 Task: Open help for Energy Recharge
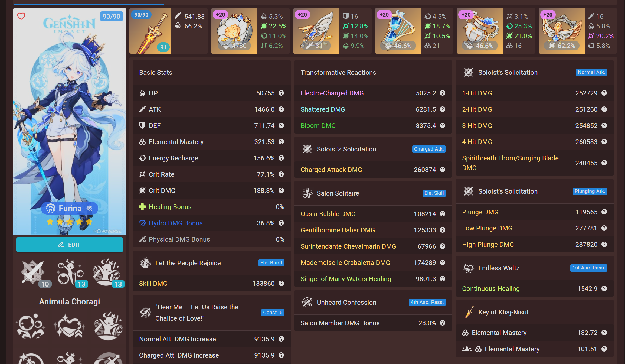pos(281,158)
